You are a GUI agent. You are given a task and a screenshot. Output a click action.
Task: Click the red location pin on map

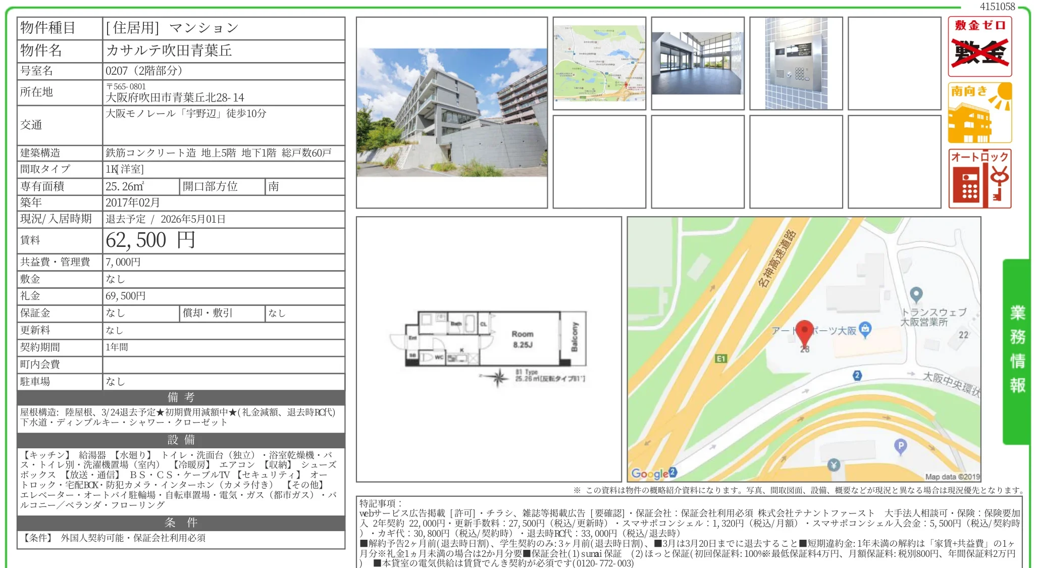coord(804,331)
